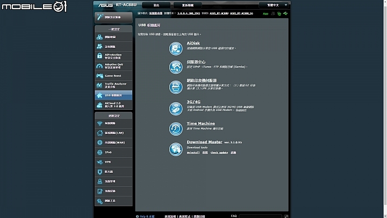Open the language dropdown at top right

click(x=274, y=5)
